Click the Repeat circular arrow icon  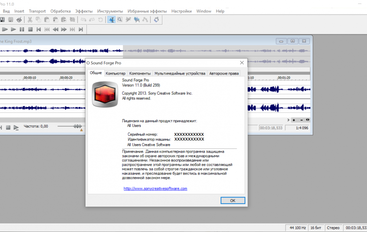[x=100, y=20]
